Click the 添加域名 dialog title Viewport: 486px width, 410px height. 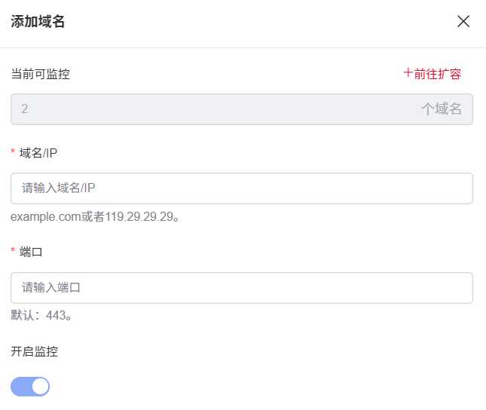click(38, 21)
